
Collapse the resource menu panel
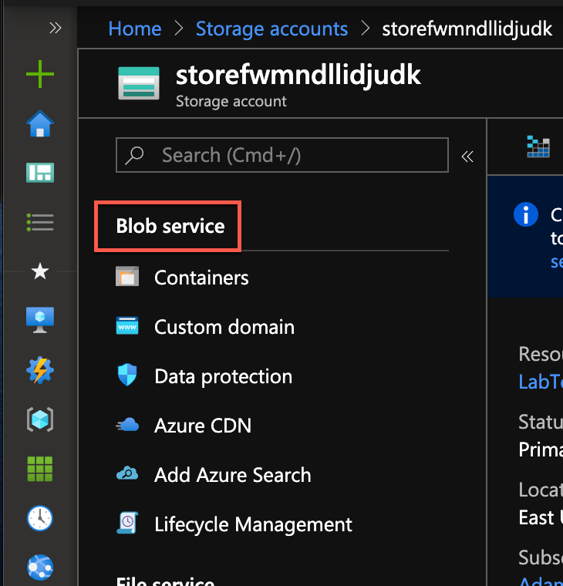pos(467,157)
